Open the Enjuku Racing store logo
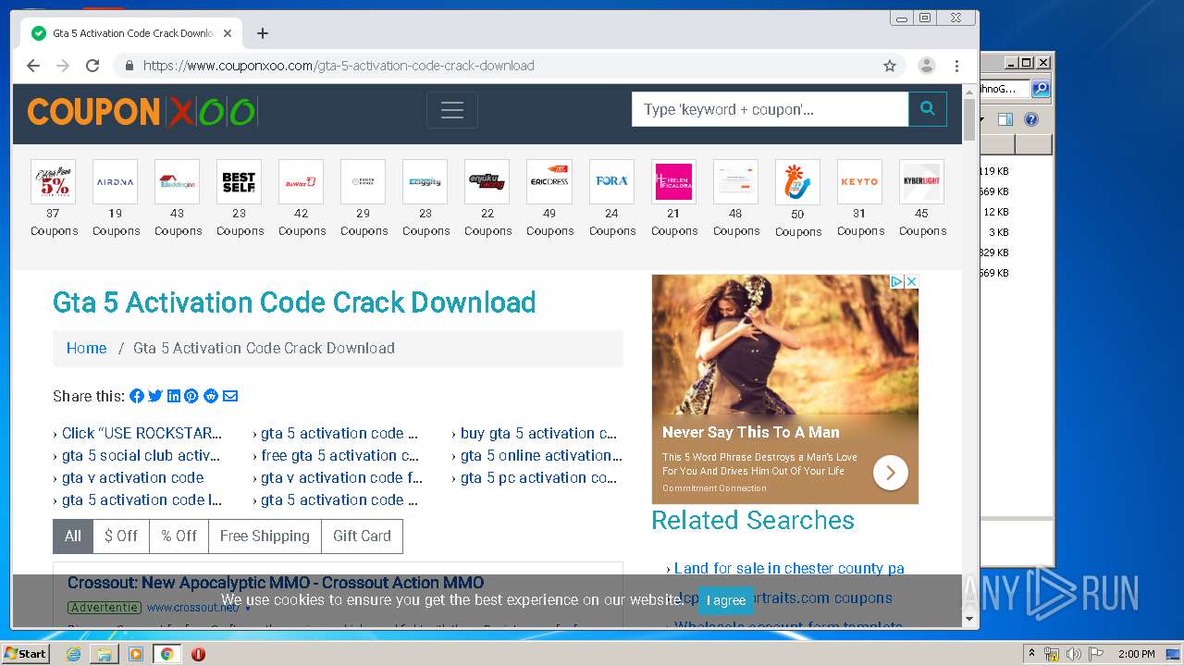 [x=487, y=181]
